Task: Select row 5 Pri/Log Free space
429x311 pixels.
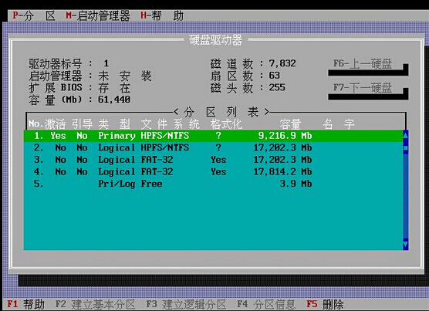Action: [x=214, y=184]
